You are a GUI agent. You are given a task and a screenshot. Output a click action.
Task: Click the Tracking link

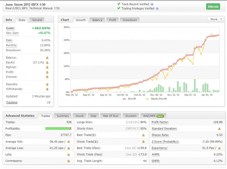12,102
